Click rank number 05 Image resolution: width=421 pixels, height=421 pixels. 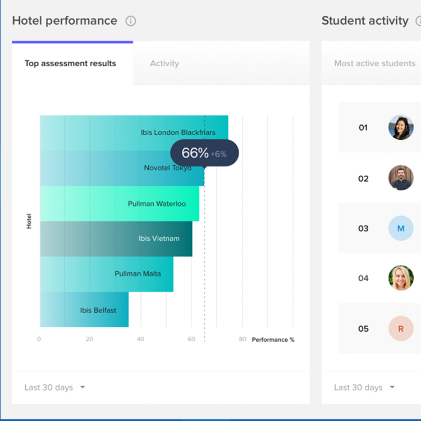pyautogui.click(x=363, y=329)
